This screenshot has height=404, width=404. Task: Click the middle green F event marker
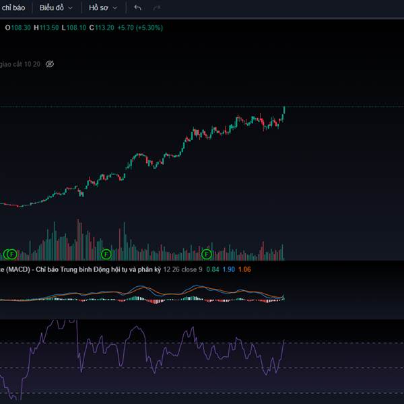[x=106, y=254]
